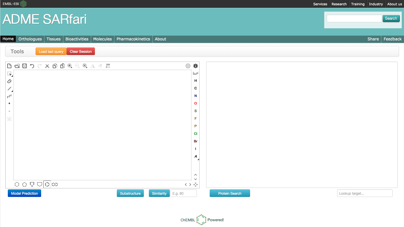Click the Protein Search button
The image size is (404, 227).
(x=230, y=193)
